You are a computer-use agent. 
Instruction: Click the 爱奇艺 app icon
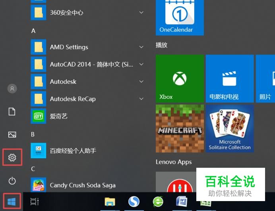pyautogui.click(x=39, y=116)
